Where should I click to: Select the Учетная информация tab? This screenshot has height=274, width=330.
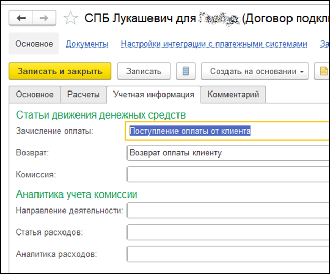point(154,95)
